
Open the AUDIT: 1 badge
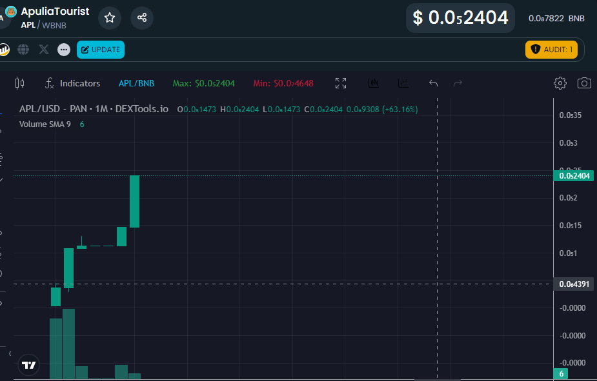pyautogui.click(x=551, y=50)
